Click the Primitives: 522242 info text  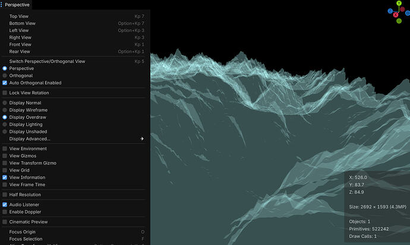click(x=368, y=229)
